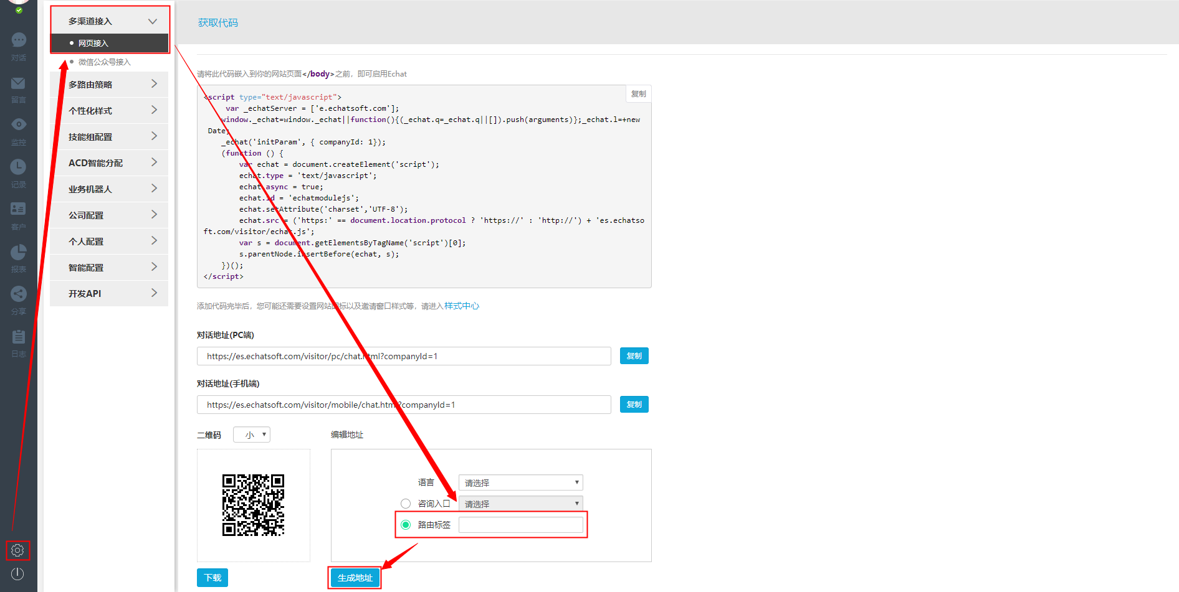Expand the 开发API menu section
The width and height of the screenshot is (1179, 592).
click(x=109, y=293)
